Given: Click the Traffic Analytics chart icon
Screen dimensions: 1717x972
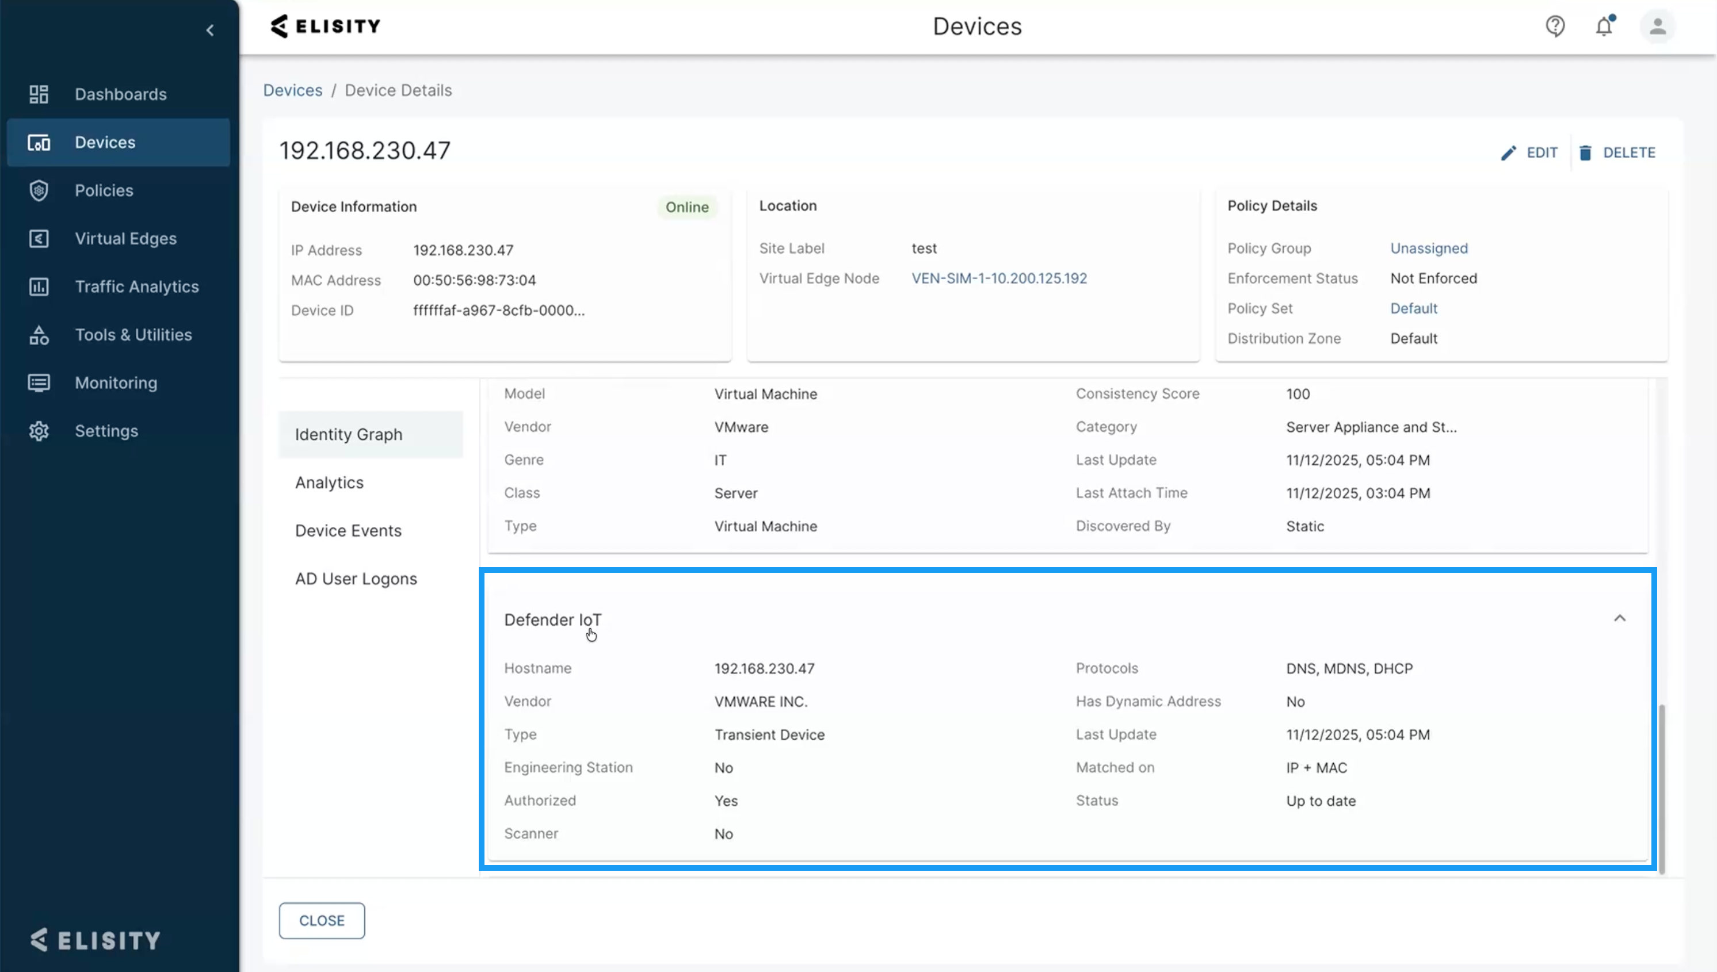Looking at the screenshot, I should (39, 286).
